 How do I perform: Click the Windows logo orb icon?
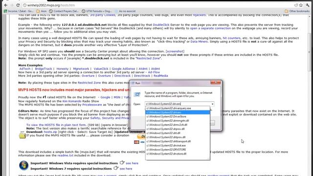24,165
